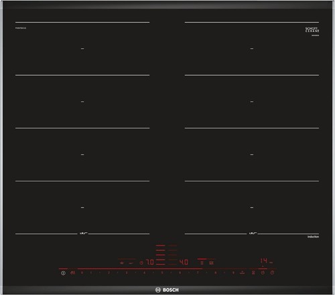Choose power level 4 on the scale
The height and width of the screenshot is (295, 335).
click(144, 272)
